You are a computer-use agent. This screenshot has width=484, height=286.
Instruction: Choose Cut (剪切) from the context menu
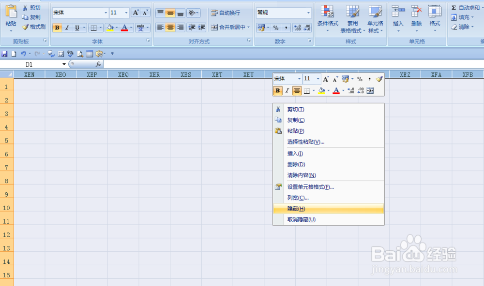click(x=329, y=109)
